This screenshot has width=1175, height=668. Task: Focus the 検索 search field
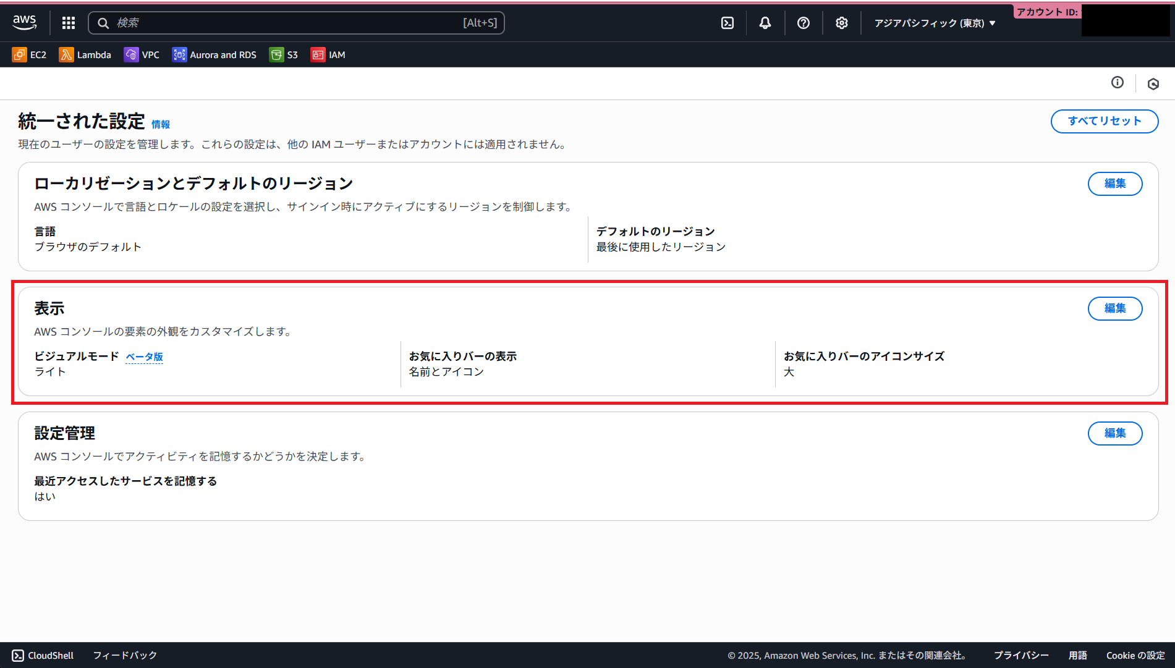coord(297,23)
